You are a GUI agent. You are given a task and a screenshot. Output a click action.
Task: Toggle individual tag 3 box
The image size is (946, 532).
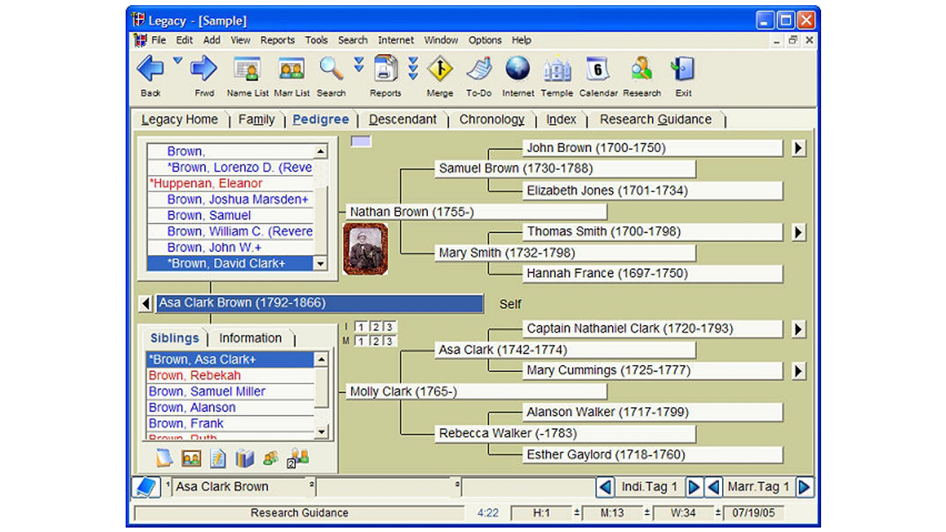click(x=389, y=327)
